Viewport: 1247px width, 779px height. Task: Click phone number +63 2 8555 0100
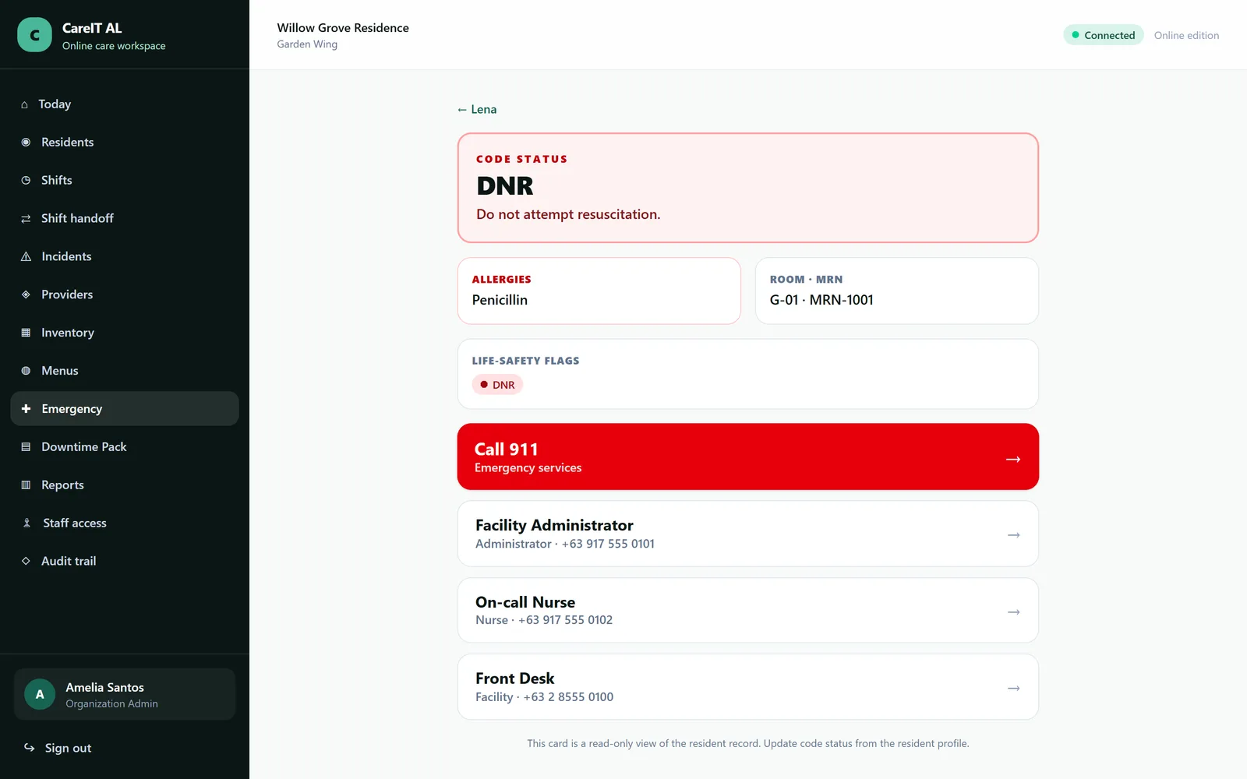[568, 697]
